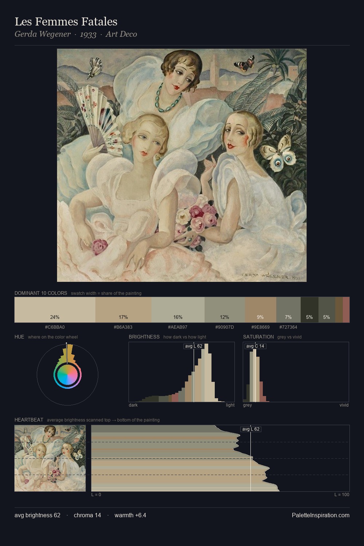Click hex code text #AEAB97
The image size is (364, 546).
click(x=178, y=327)
